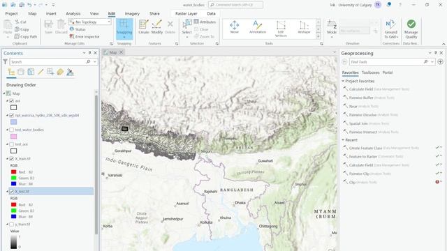Click the Undo arrow in quick access toolbar
Screen dimensions: 447x251
(x=29, y=5)
